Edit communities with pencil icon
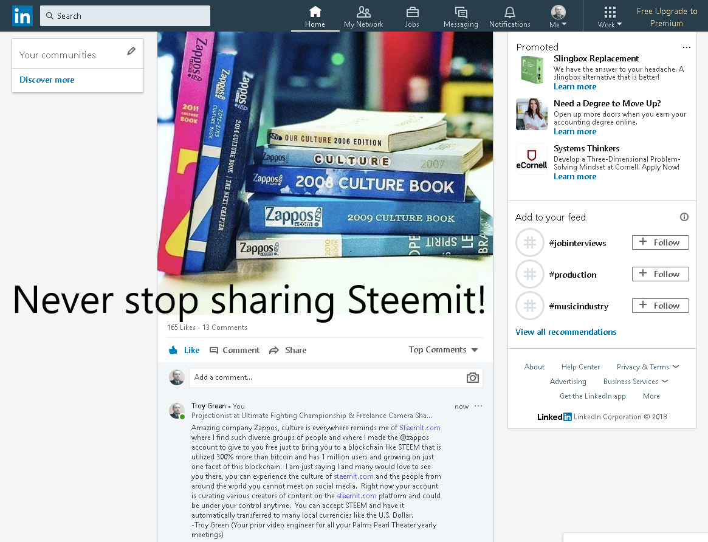Image resolution: width=708 pixels, height=542 pixels. click(x=131, y=51)
